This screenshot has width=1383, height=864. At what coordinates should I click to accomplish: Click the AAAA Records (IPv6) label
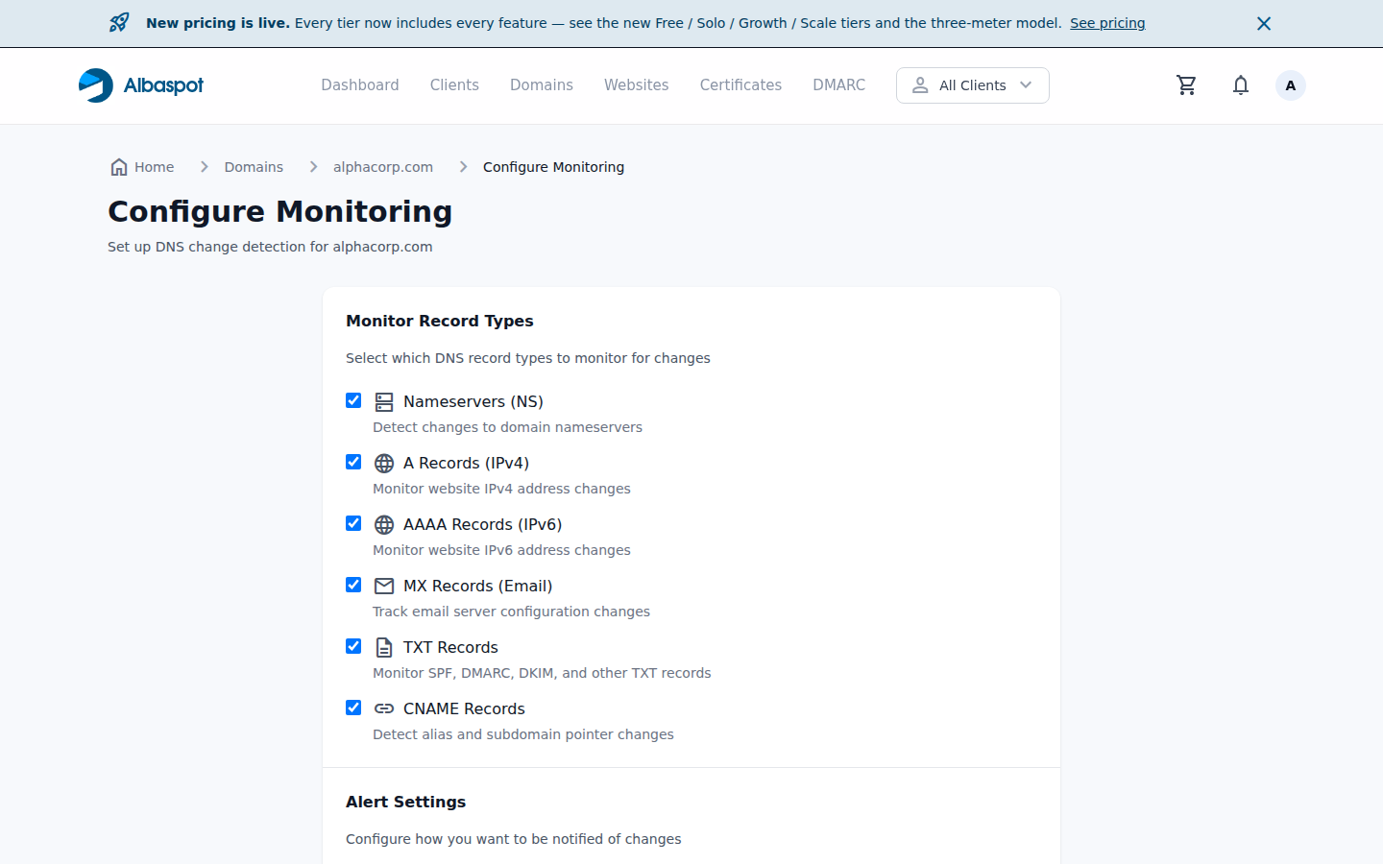[x=482, y=524]
